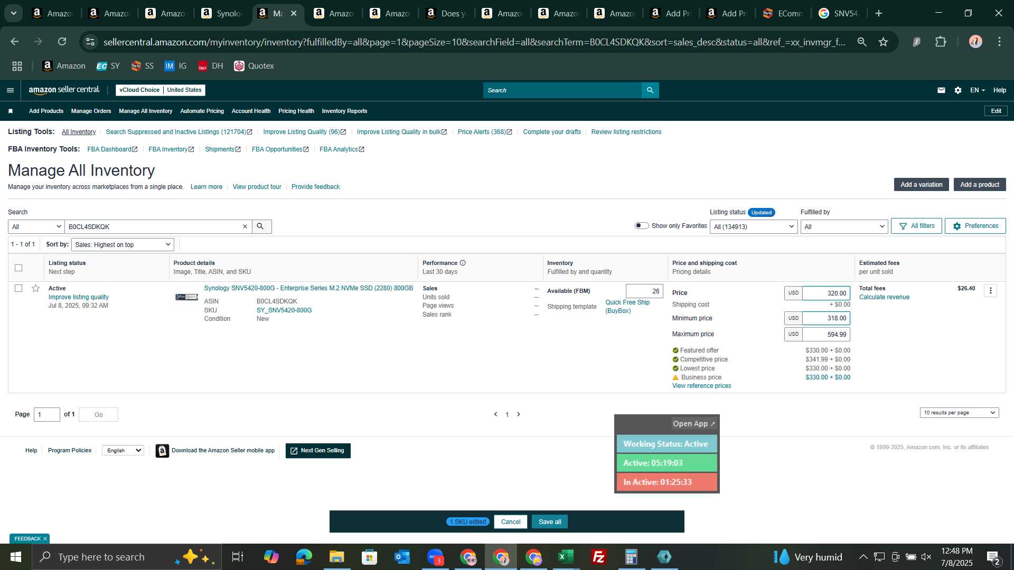Open the EN language dropdown in header
This screenshot has height=570, width=1014.
pyautogui.click(x=977, y=90)
